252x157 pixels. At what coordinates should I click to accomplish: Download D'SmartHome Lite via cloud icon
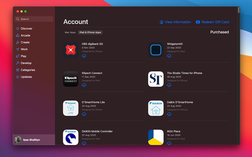[84, 114]
